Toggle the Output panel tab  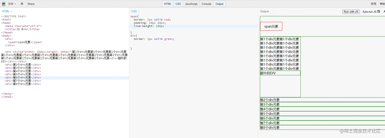219,4
